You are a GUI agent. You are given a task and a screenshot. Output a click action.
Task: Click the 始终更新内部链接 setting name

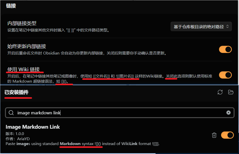click(27, 46)
